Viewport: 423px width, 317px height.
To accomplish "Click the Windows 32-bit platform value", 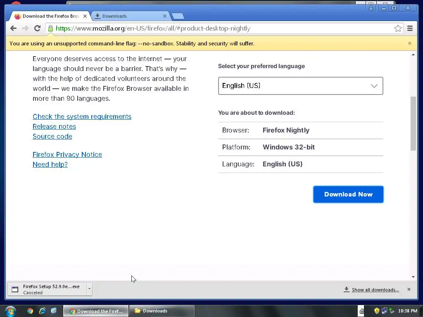I will coord(289,147).
